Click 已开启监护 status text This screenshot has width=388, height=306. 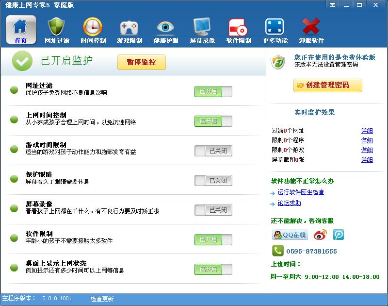click(x=66, y=60)
